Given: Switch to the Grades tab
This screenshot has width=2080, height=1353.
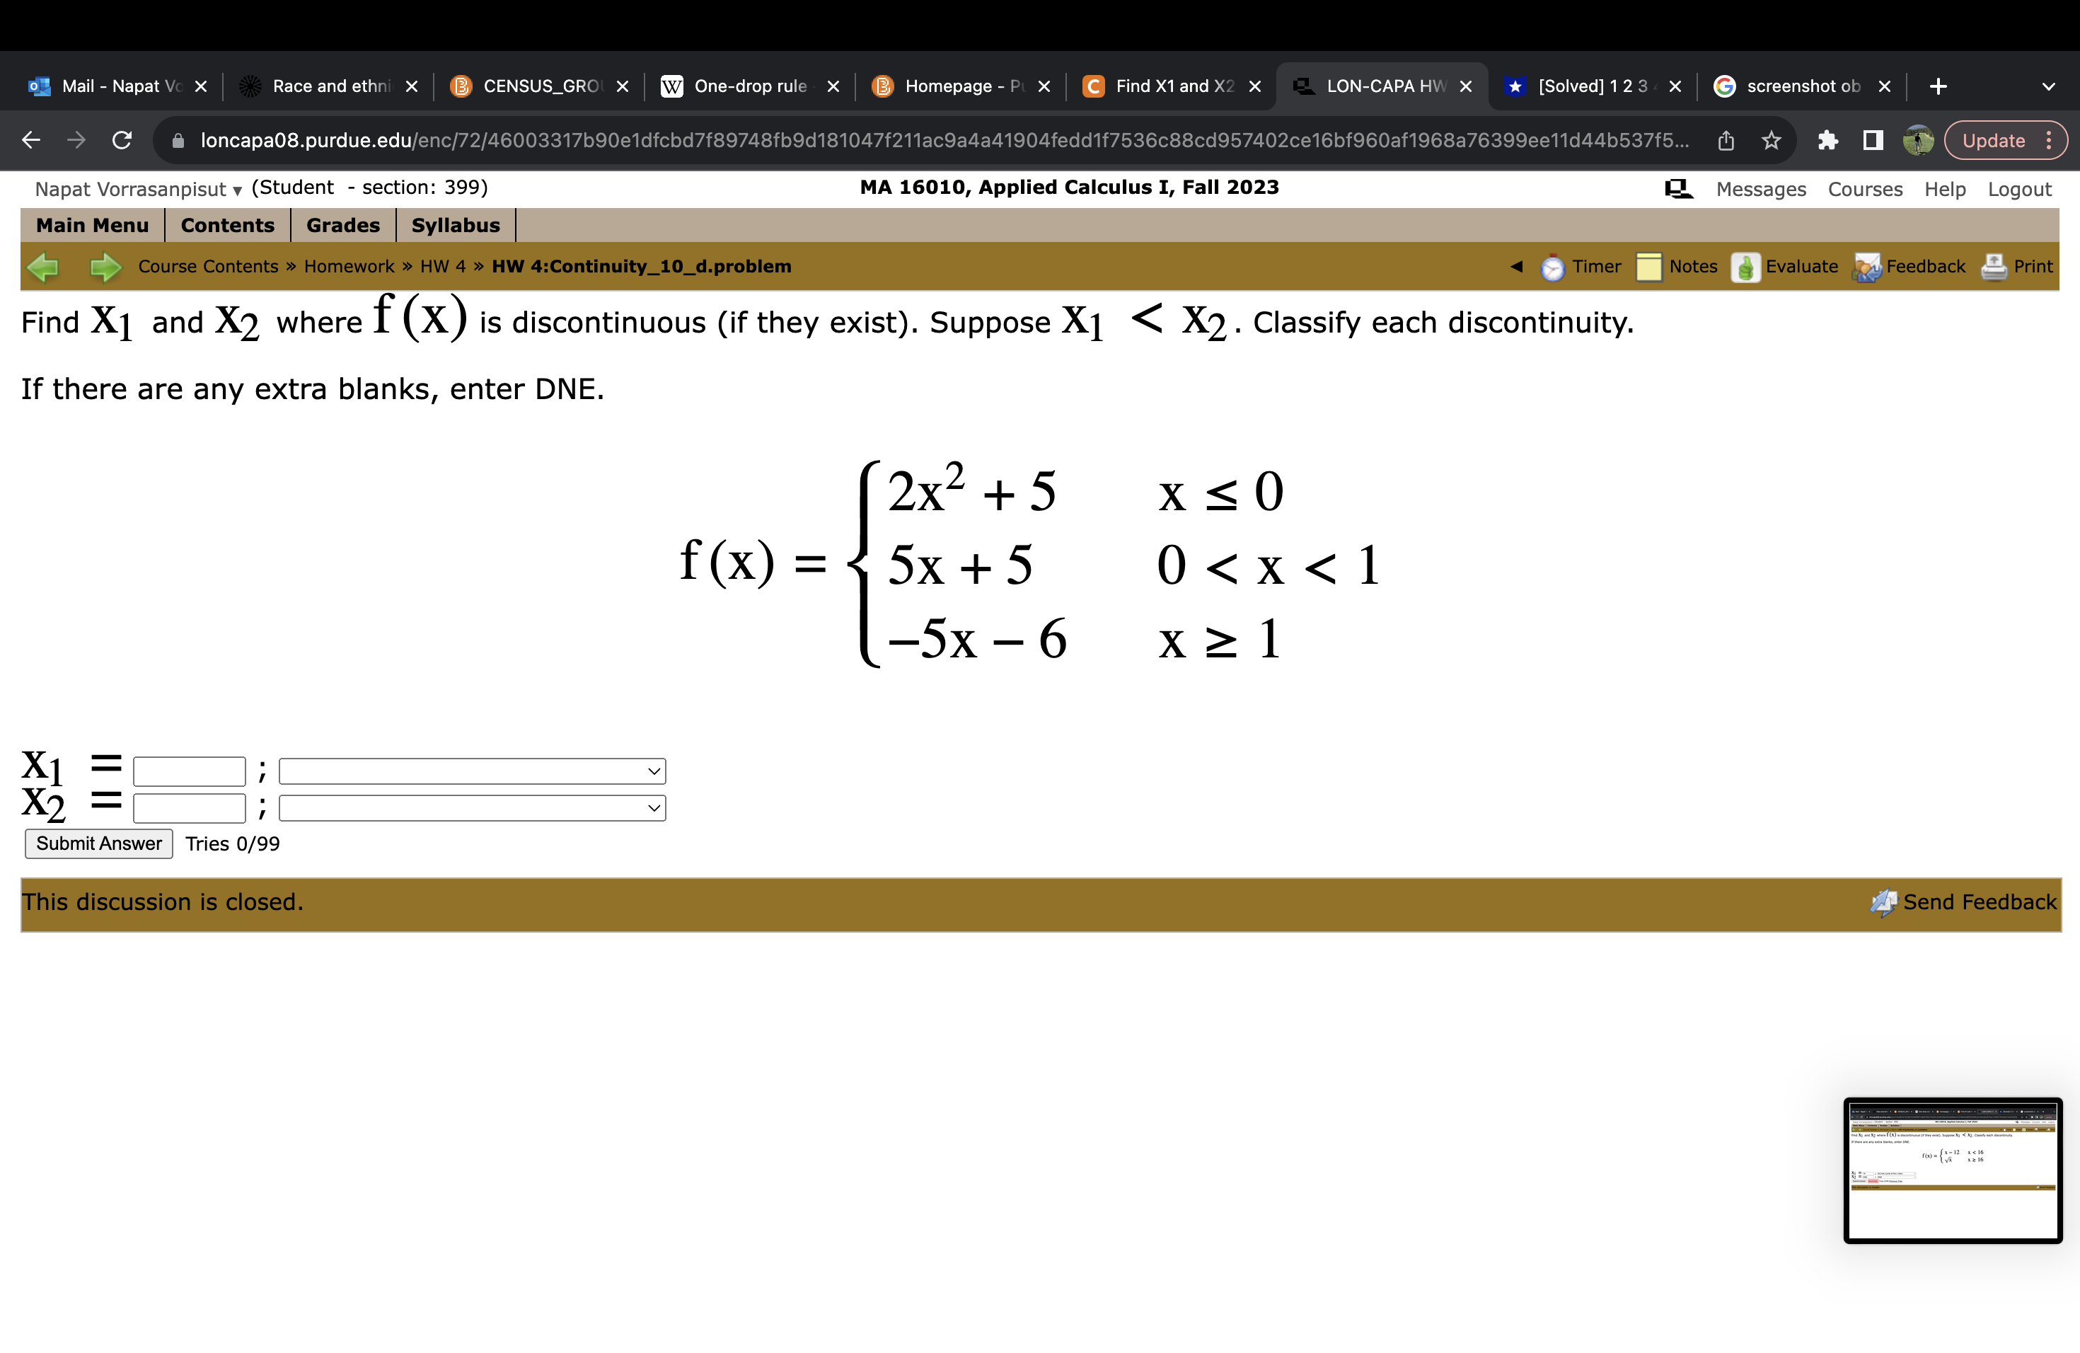Looking at the screenshot, I should click(342, 224).
